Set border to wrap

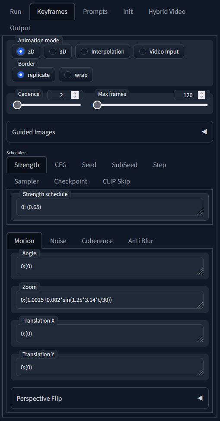[76, 75]
